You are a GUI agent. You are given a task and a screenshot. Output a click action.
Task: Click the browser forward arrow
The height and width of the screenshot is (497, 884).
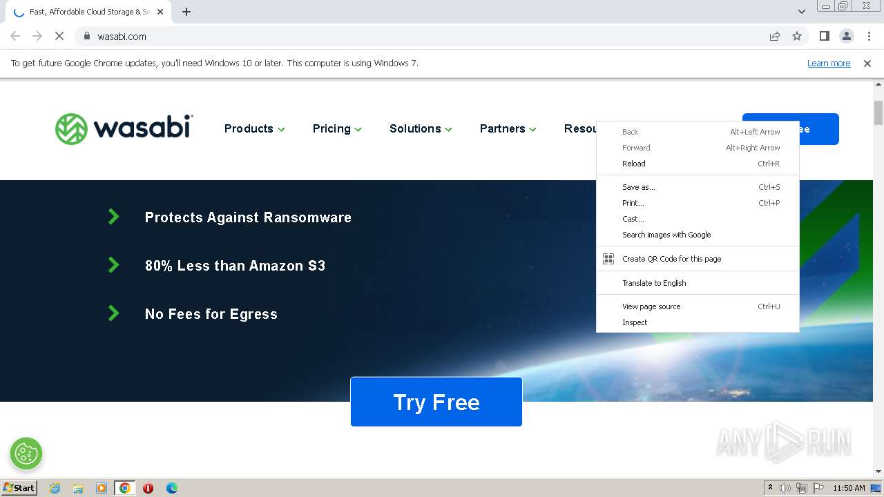[37, 36]
